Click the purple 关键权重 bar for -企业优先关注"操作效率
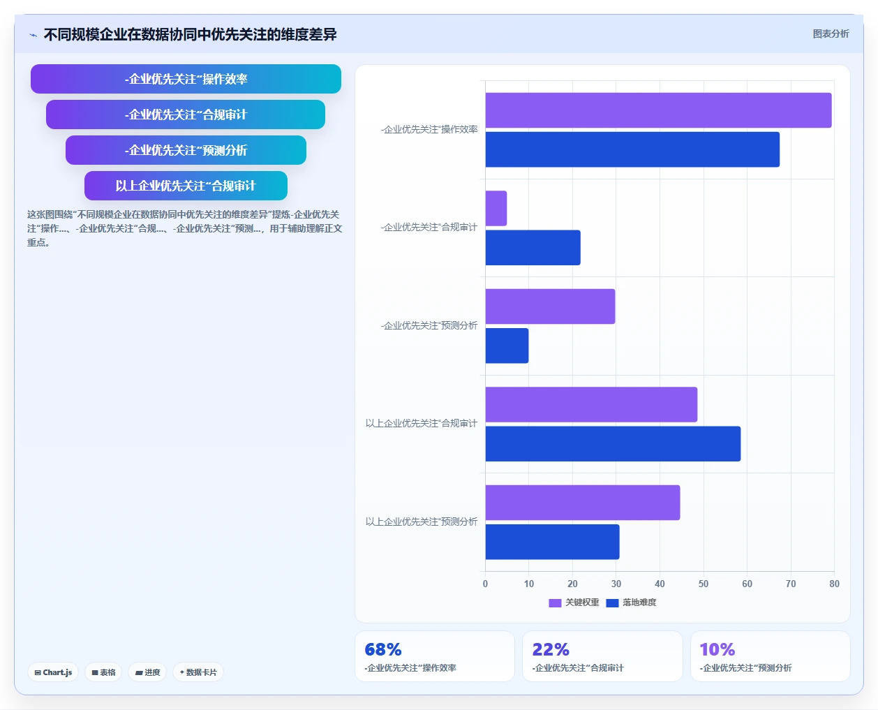This screenshot has height=710, width=878. [658, 110]
